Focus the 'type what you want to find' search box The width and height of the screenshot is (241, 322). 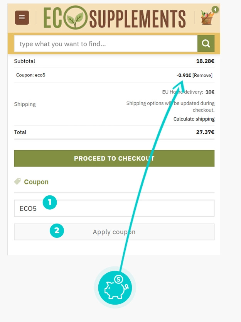click(x=106, y=44)
